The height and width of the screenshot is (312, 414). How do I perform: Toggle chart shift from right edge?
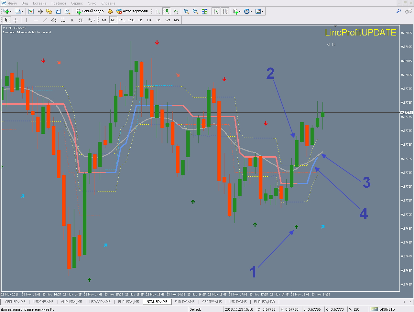point(225,11)
